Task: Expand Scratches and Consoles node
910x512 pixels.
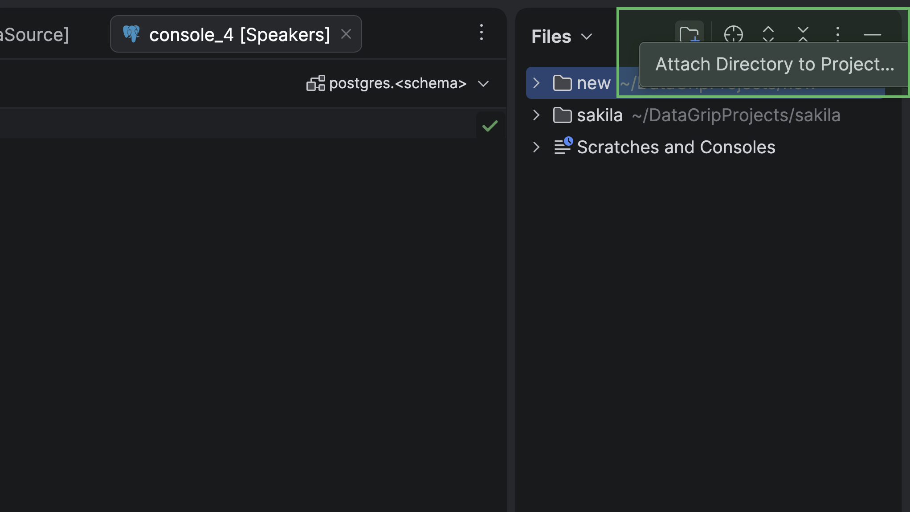Action: [536, 147]
